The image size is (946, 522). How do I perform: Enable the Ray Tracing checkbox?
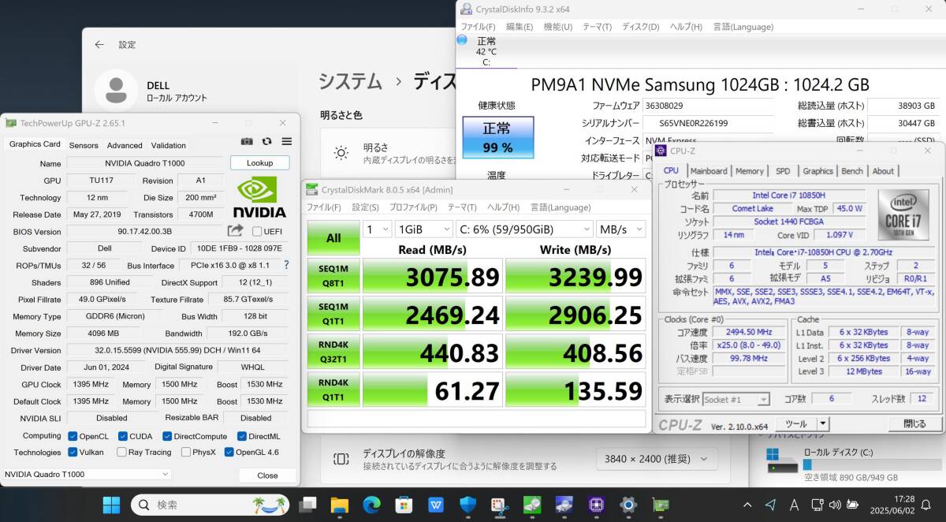tap(121, 452)
